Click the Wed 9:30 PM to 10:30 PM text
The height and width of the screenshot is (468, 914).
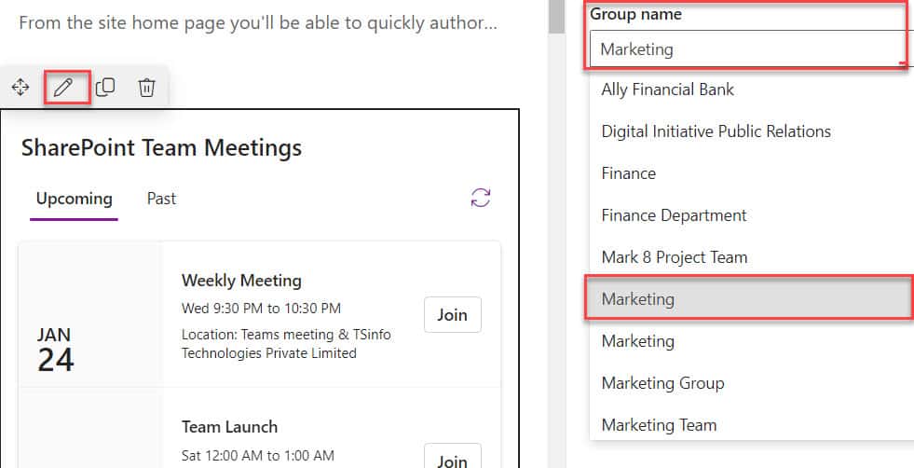tap(261, 308)
